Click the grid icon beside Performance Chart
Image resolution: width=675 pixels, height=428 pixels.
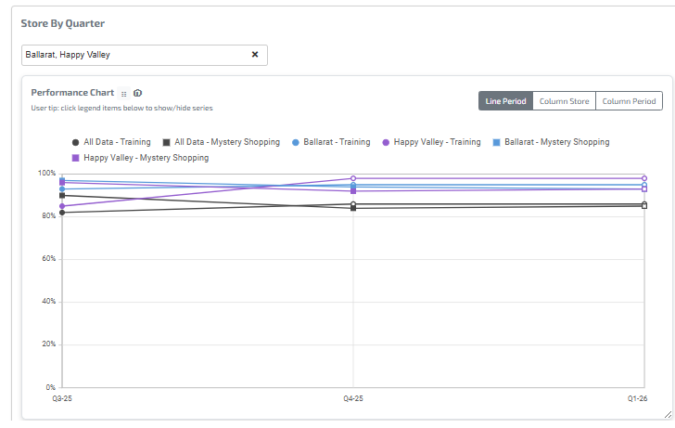(124, 94)
